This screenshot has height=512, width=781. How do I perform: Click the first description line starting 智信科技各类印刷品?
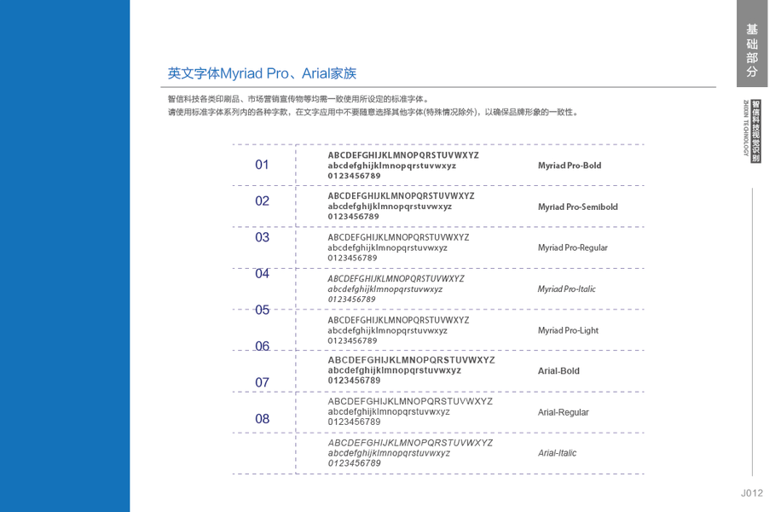pyautogui.click(x=299, y=99)
